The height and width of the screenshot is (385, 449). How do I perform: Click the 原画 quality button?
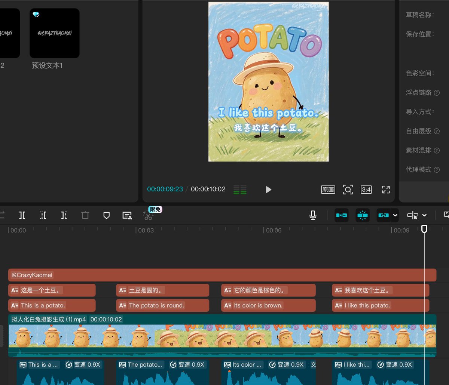point(328,190)
